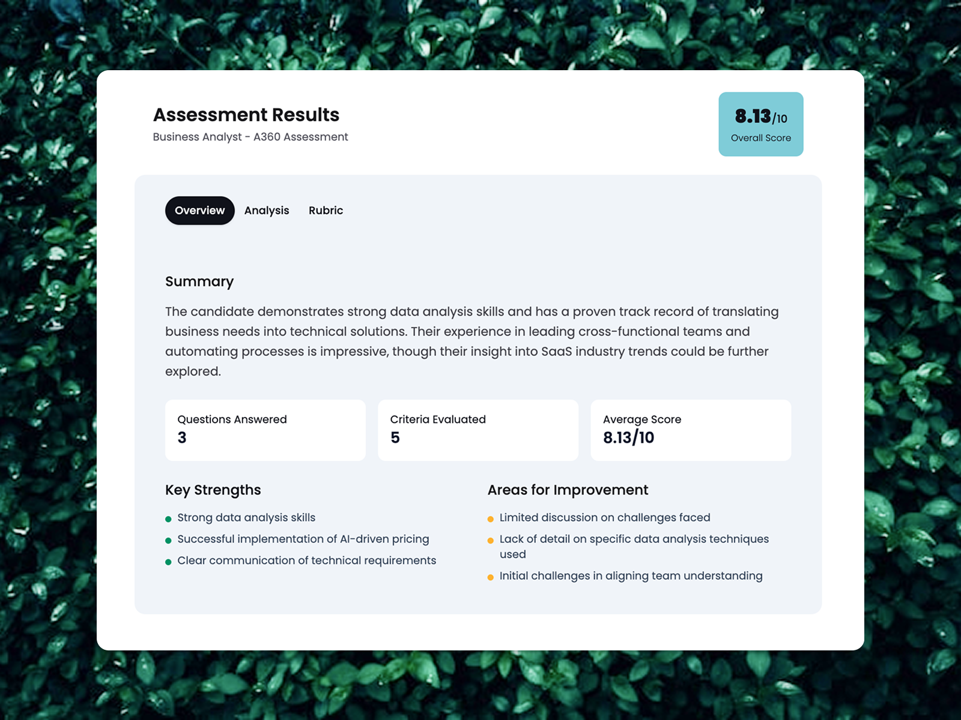
Task: Select the Criteria Evaluated card
Action: click(477, 430)
